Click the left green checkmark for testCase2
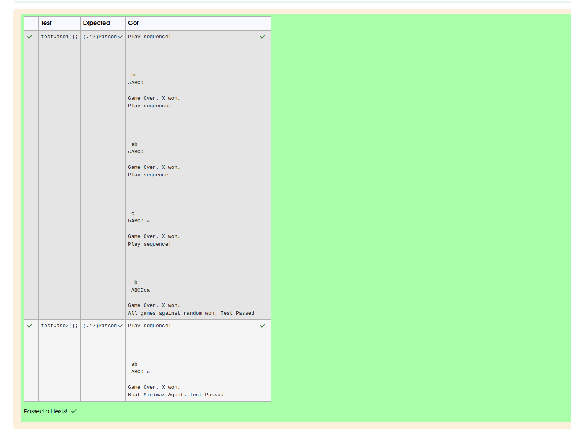Image resolution: width=571 pixels, height=429 pixels. coord(30,326)
